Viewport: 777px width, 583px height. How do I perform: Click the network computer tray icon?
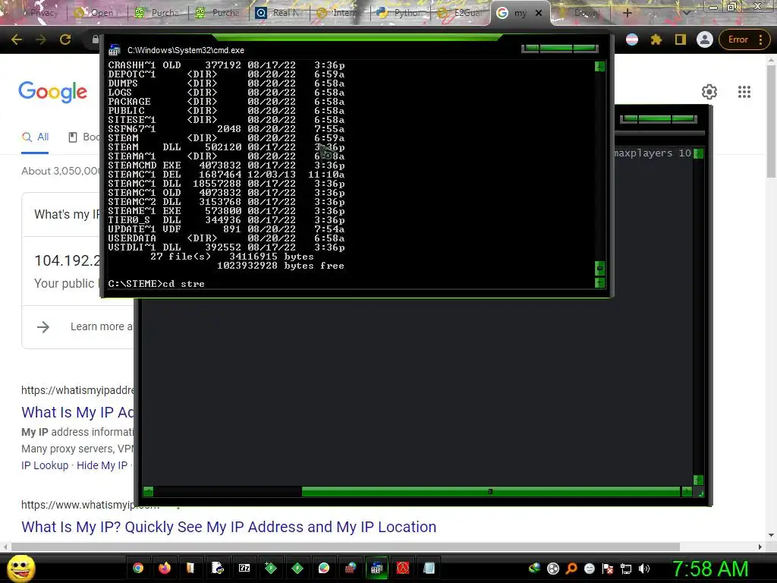(x=626, y=569)
